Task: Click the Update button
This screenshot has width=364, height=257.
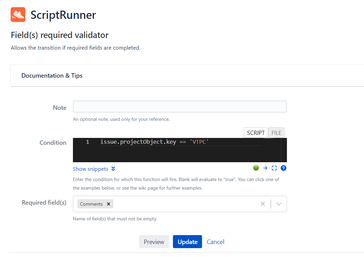Action: [x=187, y=242]
